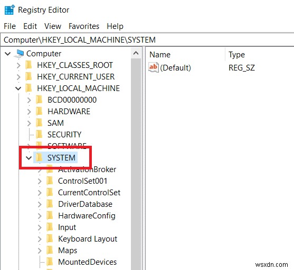Select the SAM key

point(55,123)
